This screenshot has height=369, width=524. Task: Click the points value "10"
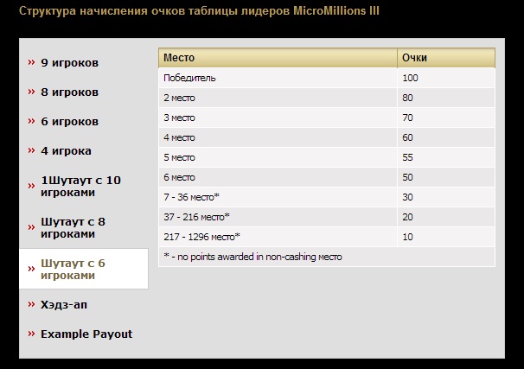point(407,237)
